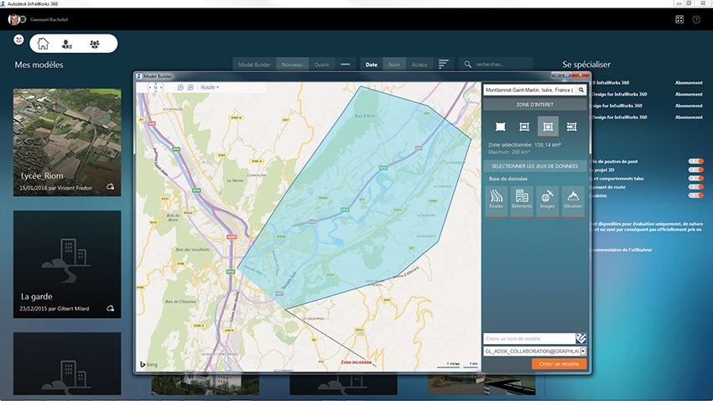Click the map compass navigation control

(155, 87)
